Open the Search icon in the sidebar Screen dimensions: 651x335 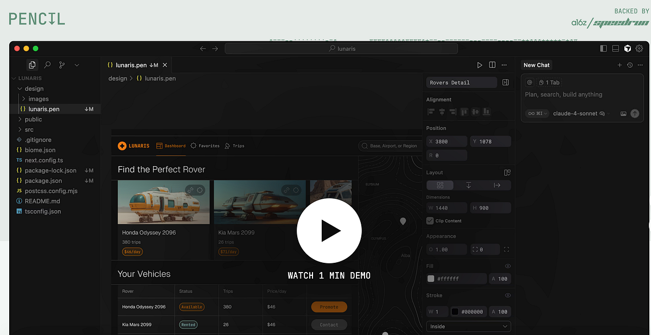[x=47, y=65]
